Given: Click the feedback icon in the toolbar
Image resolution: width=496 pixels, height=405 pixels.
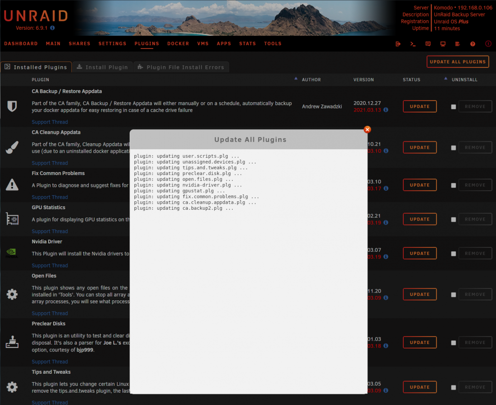Looking at the screenshot, I should tap(428, 44).
